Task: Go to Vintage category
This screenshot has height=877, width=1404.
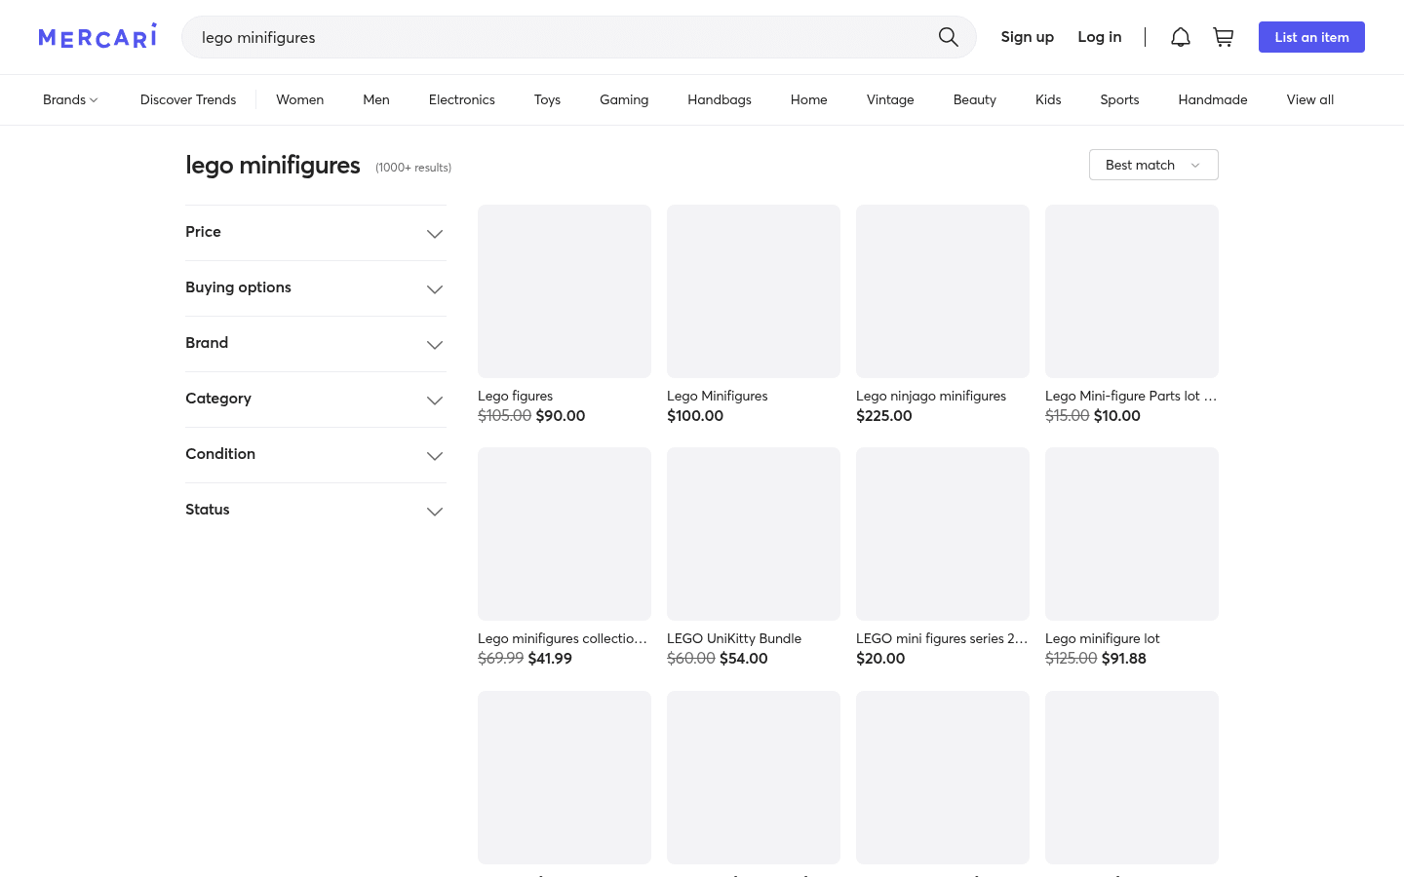Action: click(x=890, y=99)
